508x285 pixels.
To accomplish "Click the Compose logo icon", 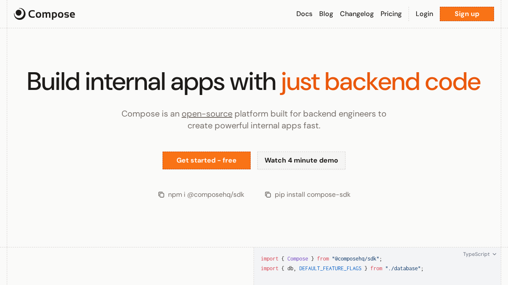I will (19, 14).
